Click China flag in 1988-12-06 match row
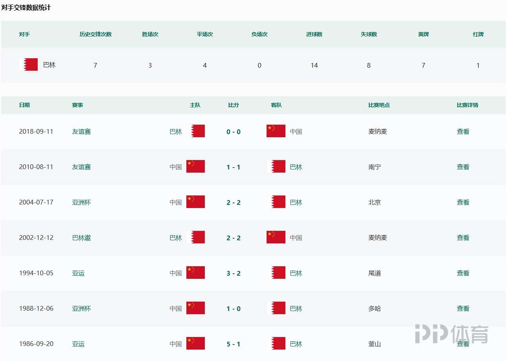Image resolution: width=506 pixels, height=361 pixels. (195, 308)
